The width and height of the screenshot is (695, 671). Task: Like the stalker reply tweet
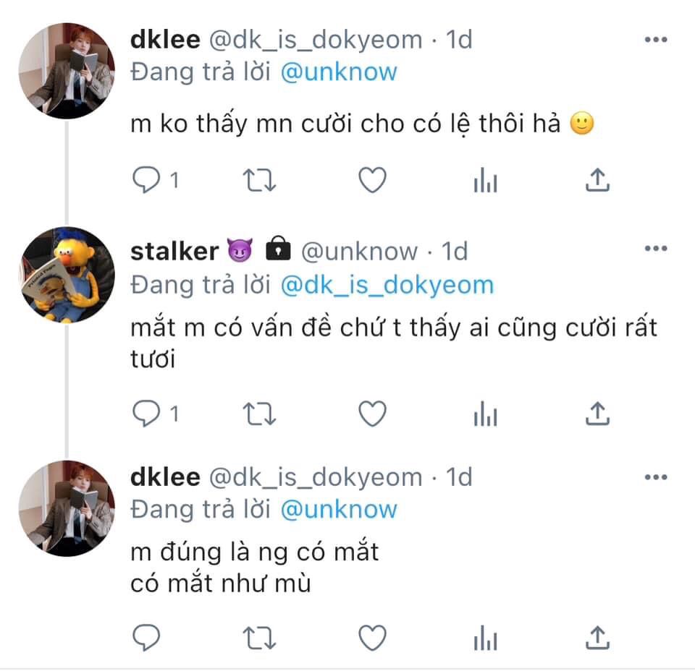click(372, 414)
